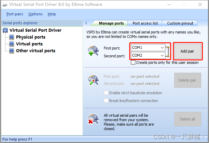Minimize the Virtual Serial Port Driver window
209x143 pixels.
point(169,4)
